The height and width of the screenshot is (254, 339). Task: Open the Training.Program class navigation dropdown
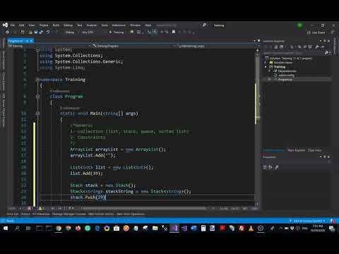click(134, 46)
